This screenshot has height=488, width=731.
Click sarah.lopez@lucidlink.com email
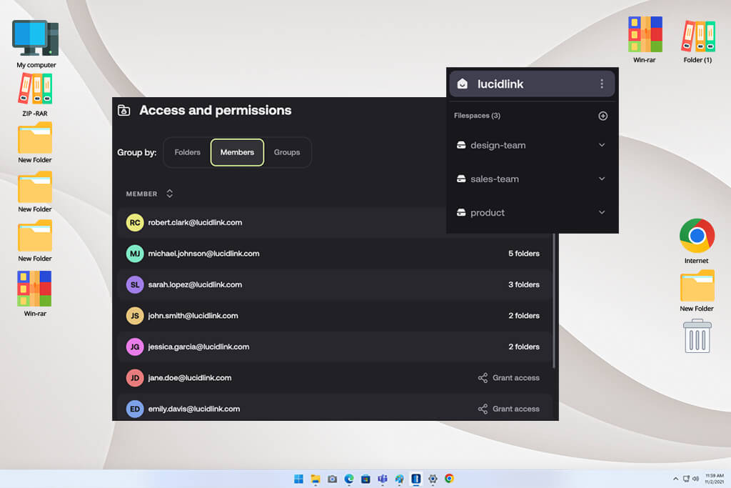195,284
